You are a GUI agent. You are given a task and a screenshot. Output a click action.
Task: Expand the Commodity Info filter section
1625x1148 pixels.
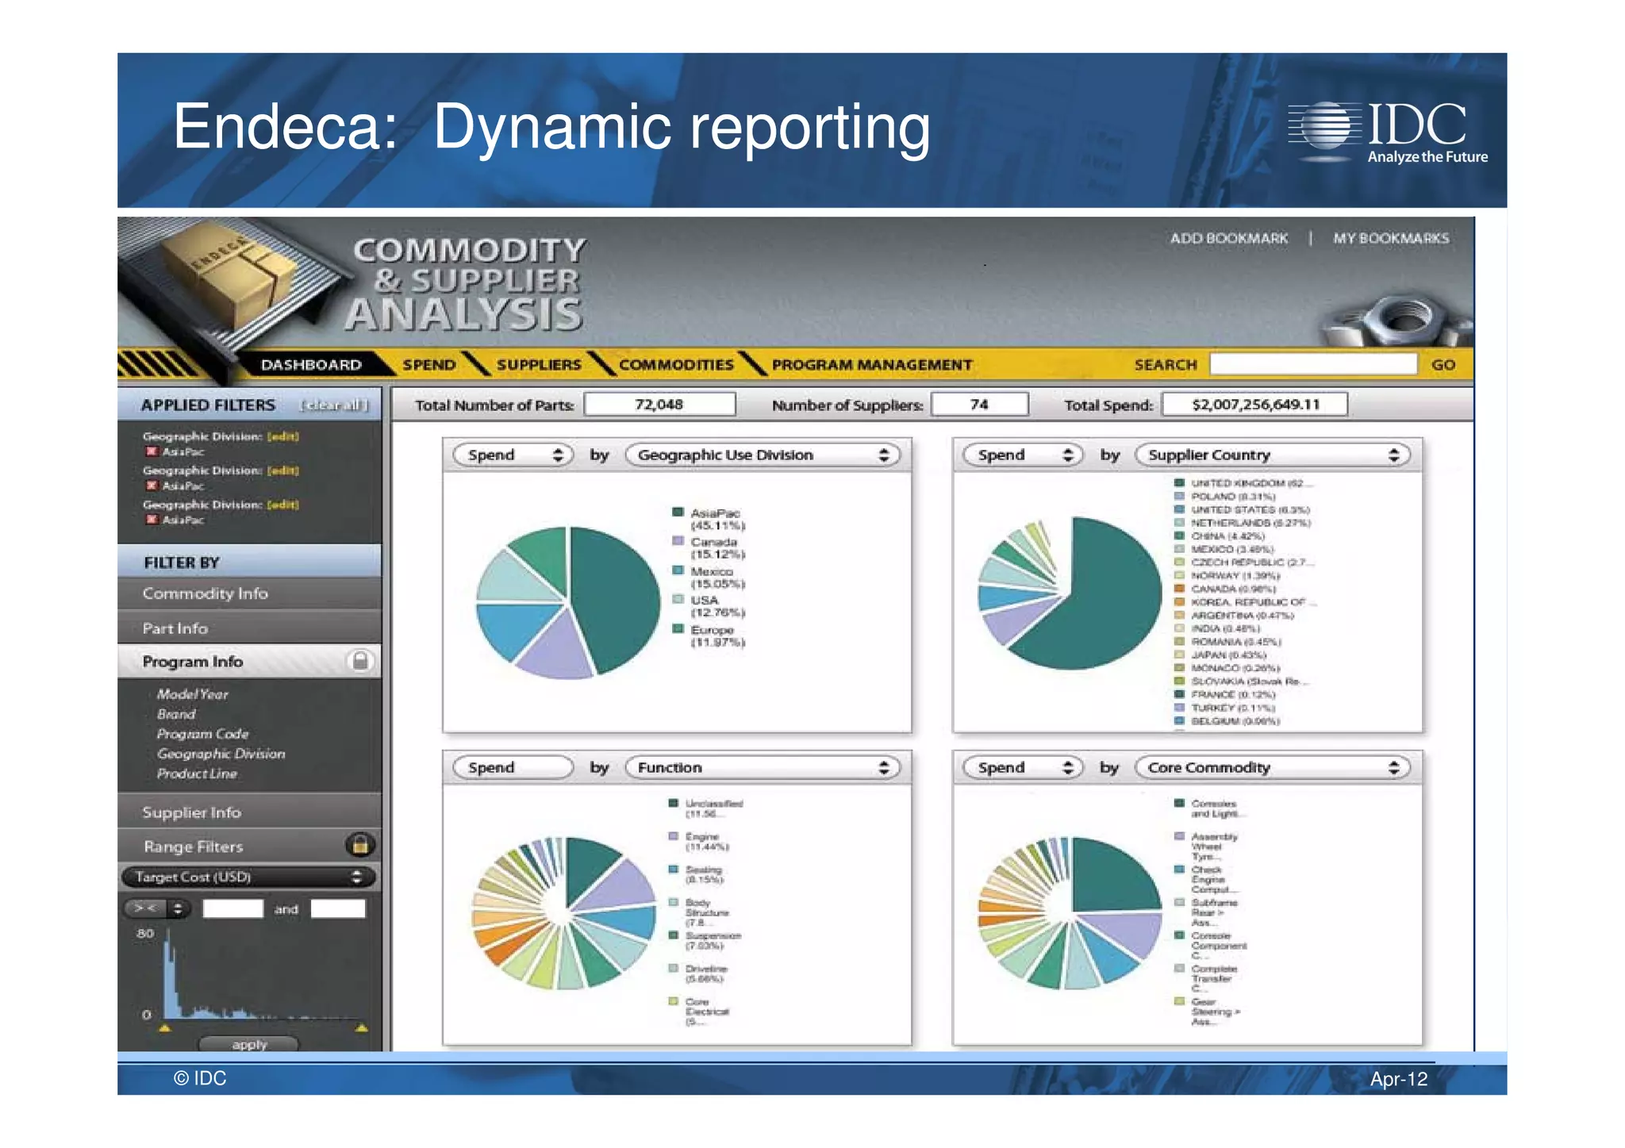point(249,593)
